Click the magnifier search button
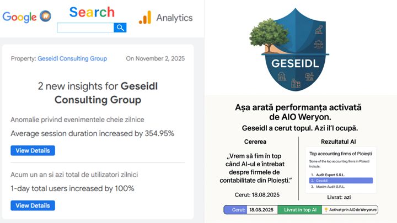397x223 pixels. click(120, 28)
